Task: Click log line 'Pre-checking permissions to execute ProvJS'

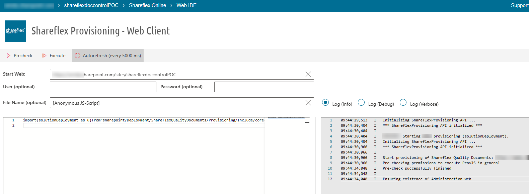Action: coord(441,163)
